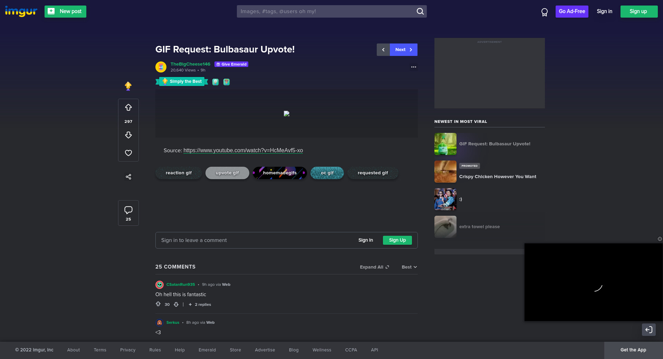Select the requested gif tag

(x=373, y=173)
